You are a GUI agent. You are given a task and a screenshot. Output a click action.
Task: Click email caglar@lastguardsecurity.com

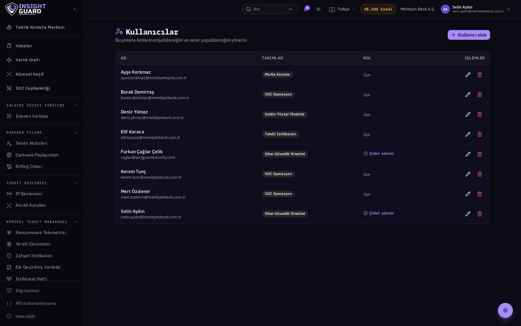148,157
